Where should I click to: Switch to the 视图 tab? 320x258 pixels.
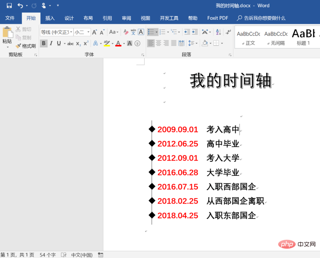click(145, 18)
